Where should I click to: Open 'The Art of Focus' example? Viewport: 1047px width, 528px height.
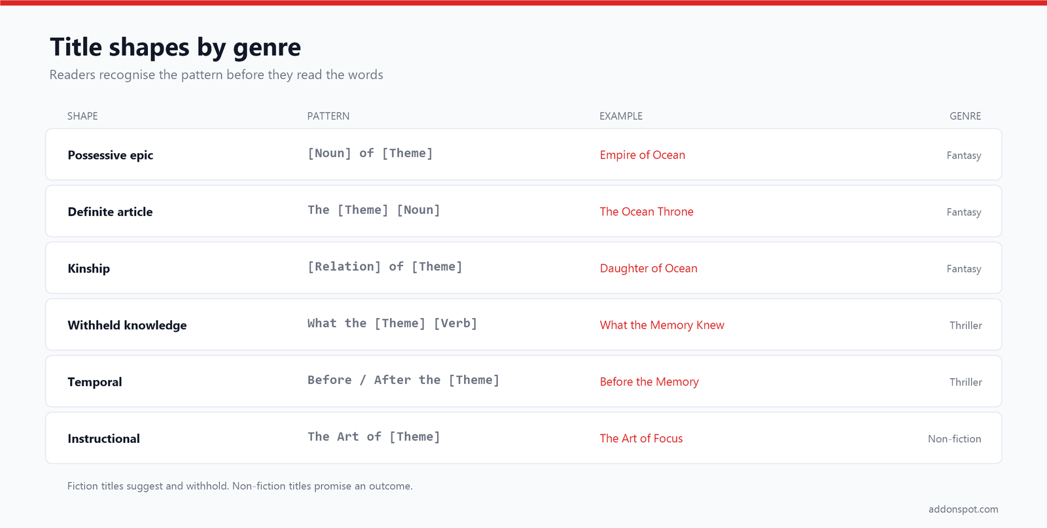coord(641,438)
